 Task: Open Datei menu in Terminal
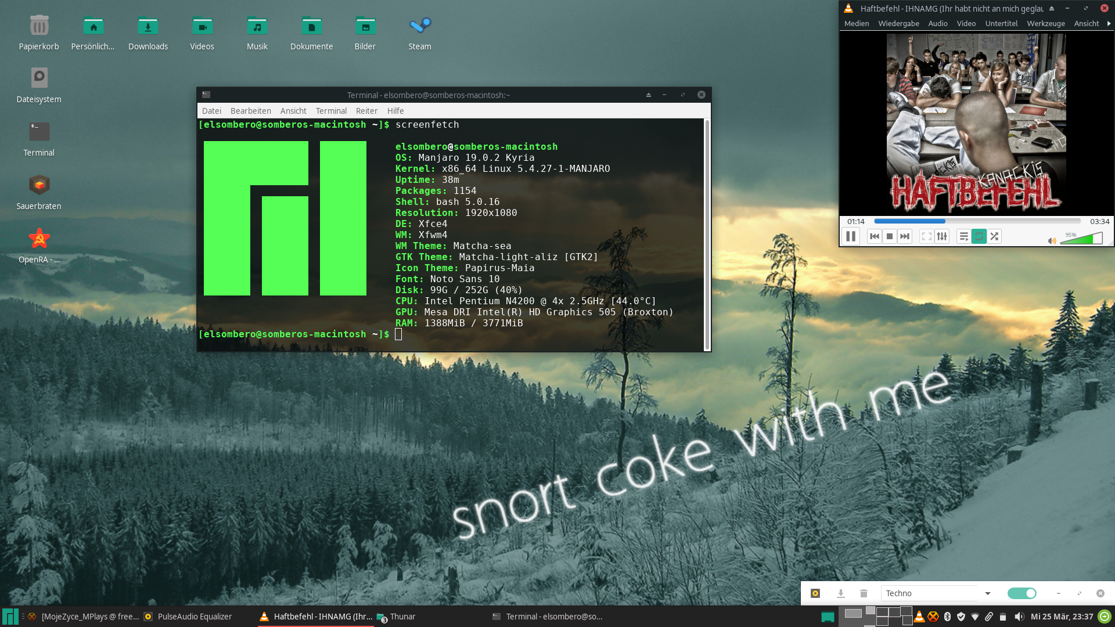click(211, 111)
